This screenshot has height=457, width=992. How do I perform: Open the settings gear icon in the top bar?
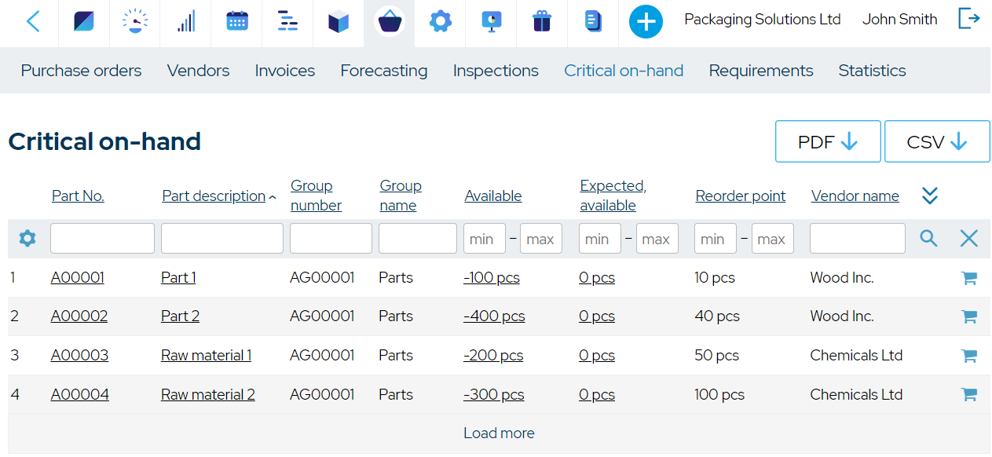coord(440,22)
